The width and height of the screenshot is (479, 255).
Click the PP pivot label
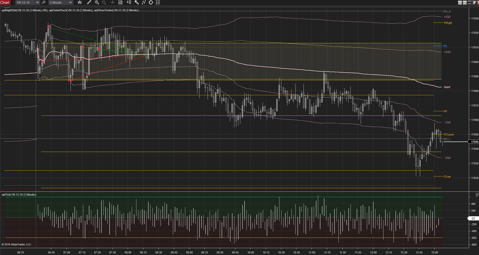click(x=445, y=111)
